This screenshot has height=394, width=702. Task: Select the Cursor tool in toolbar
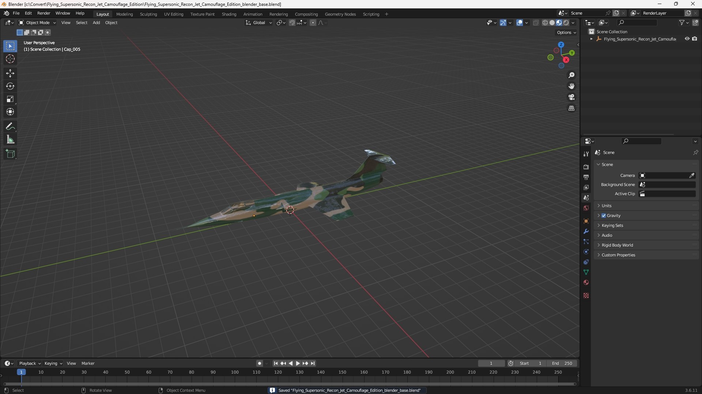(x=10, y=59)
